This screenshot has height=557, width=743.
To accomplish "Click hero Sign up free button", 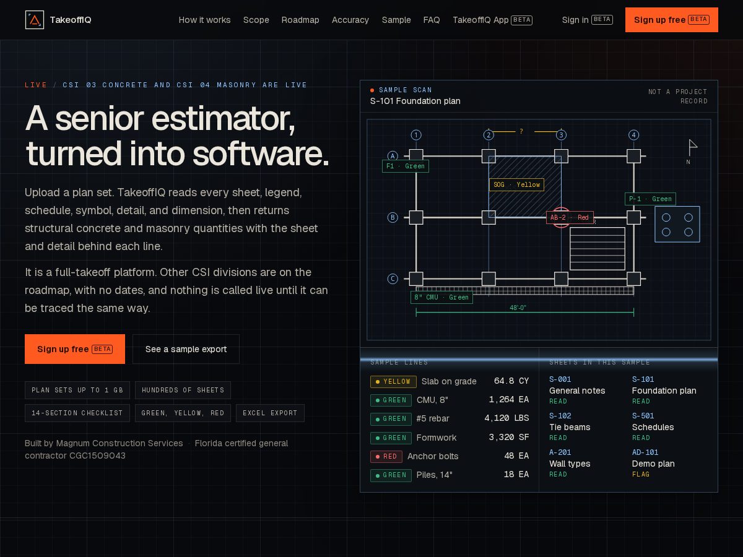I will click(75, 349).
